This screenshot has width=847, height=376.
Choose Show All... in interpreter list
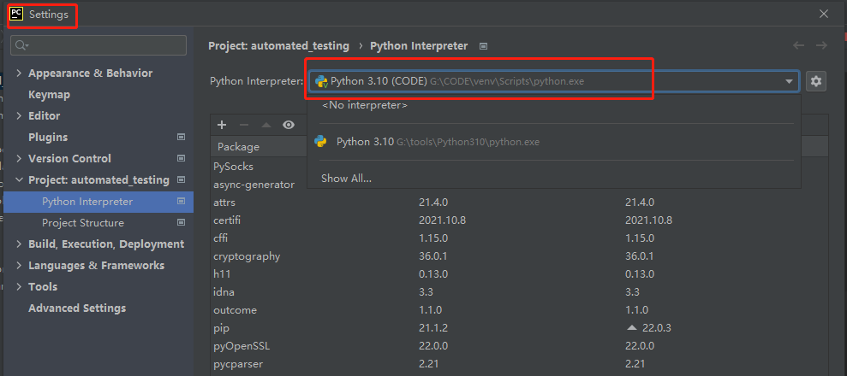[554, 179]
